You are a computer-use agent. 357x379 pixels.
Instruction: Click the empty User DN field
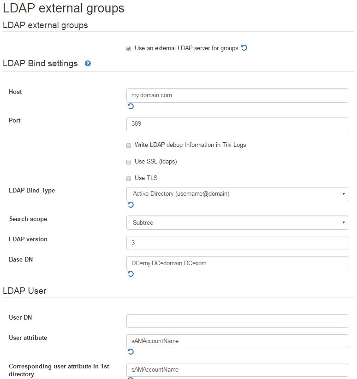click(x=237, y=321)
